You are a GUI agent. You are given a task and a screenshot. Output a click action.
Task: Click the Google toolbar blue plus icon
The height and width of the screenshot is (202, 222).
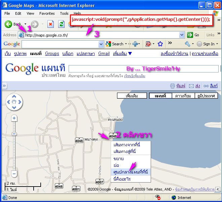[135, 44]
